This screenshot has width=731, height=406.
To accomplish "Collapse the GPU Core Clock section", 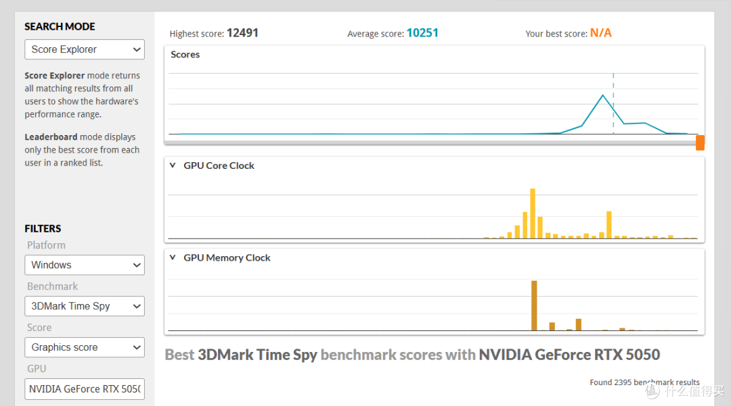I will click(x=173, y=166).
